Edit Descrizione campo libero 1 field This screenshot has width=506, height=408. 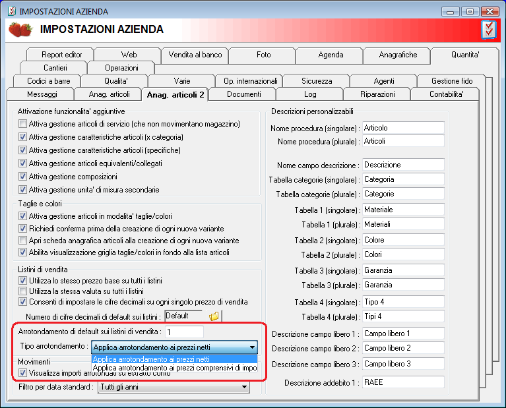[x=403, y=333]
